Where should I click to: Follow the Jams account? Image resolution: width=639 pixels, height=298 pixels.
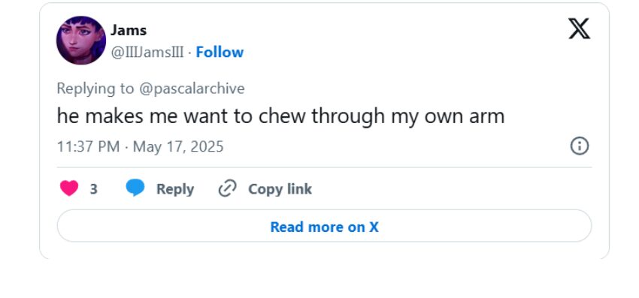coord(220,52)
